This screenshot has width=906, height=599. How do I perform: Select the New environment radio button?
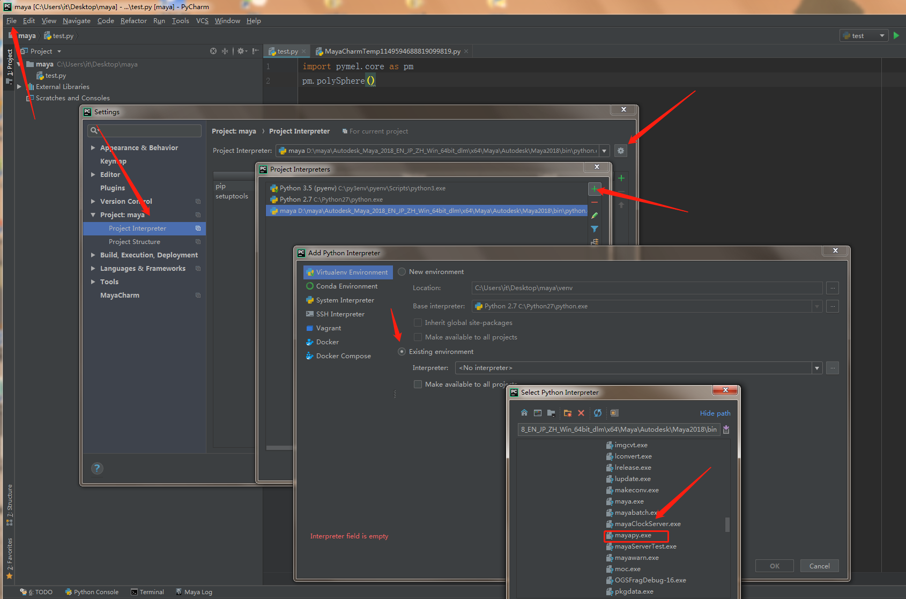402,272
